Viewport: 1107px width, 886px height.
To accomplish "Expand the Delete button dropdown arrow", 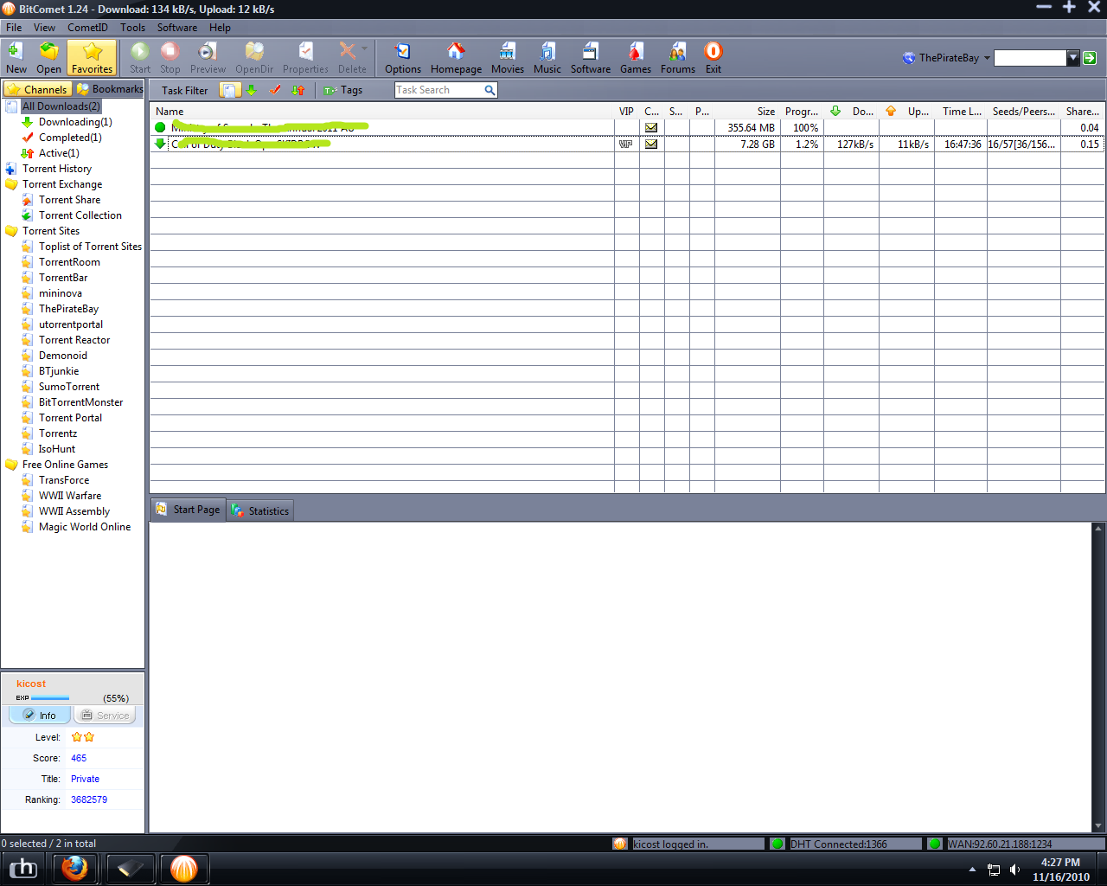I will tap(365, 49).
